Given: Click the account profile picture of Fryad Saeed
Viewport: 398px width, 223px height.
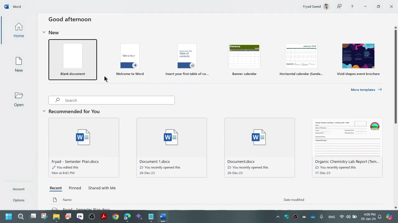Looking at the screenshot, I should click(326, 7).
